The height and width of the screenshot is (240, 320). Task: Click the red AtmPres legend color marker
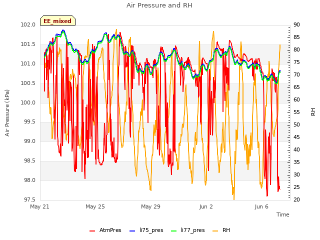pos(92,231)
